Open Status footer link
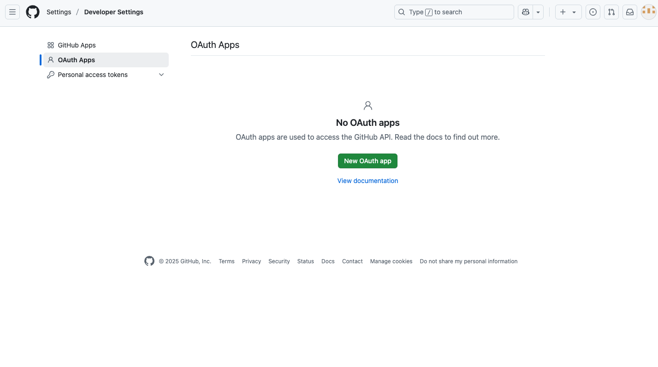 305,261
